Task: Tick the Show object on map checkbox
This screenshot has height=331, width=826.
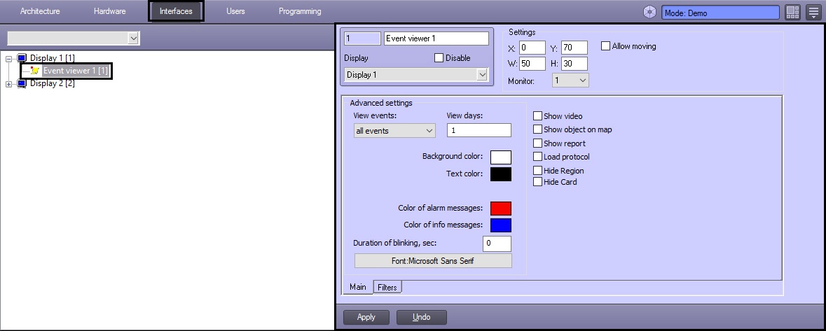Action: (x=538, y=129)
